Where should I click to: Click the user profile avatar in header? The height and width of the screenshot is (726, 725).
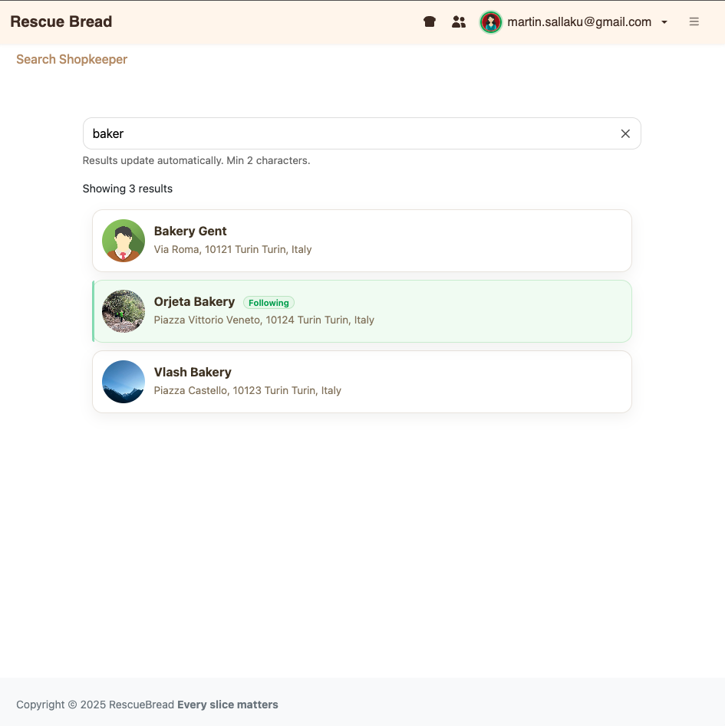(491, 22)
